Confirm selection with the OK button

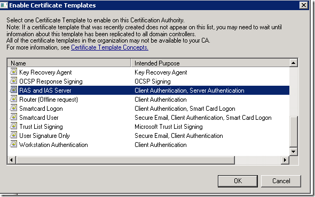coord(238,181)
